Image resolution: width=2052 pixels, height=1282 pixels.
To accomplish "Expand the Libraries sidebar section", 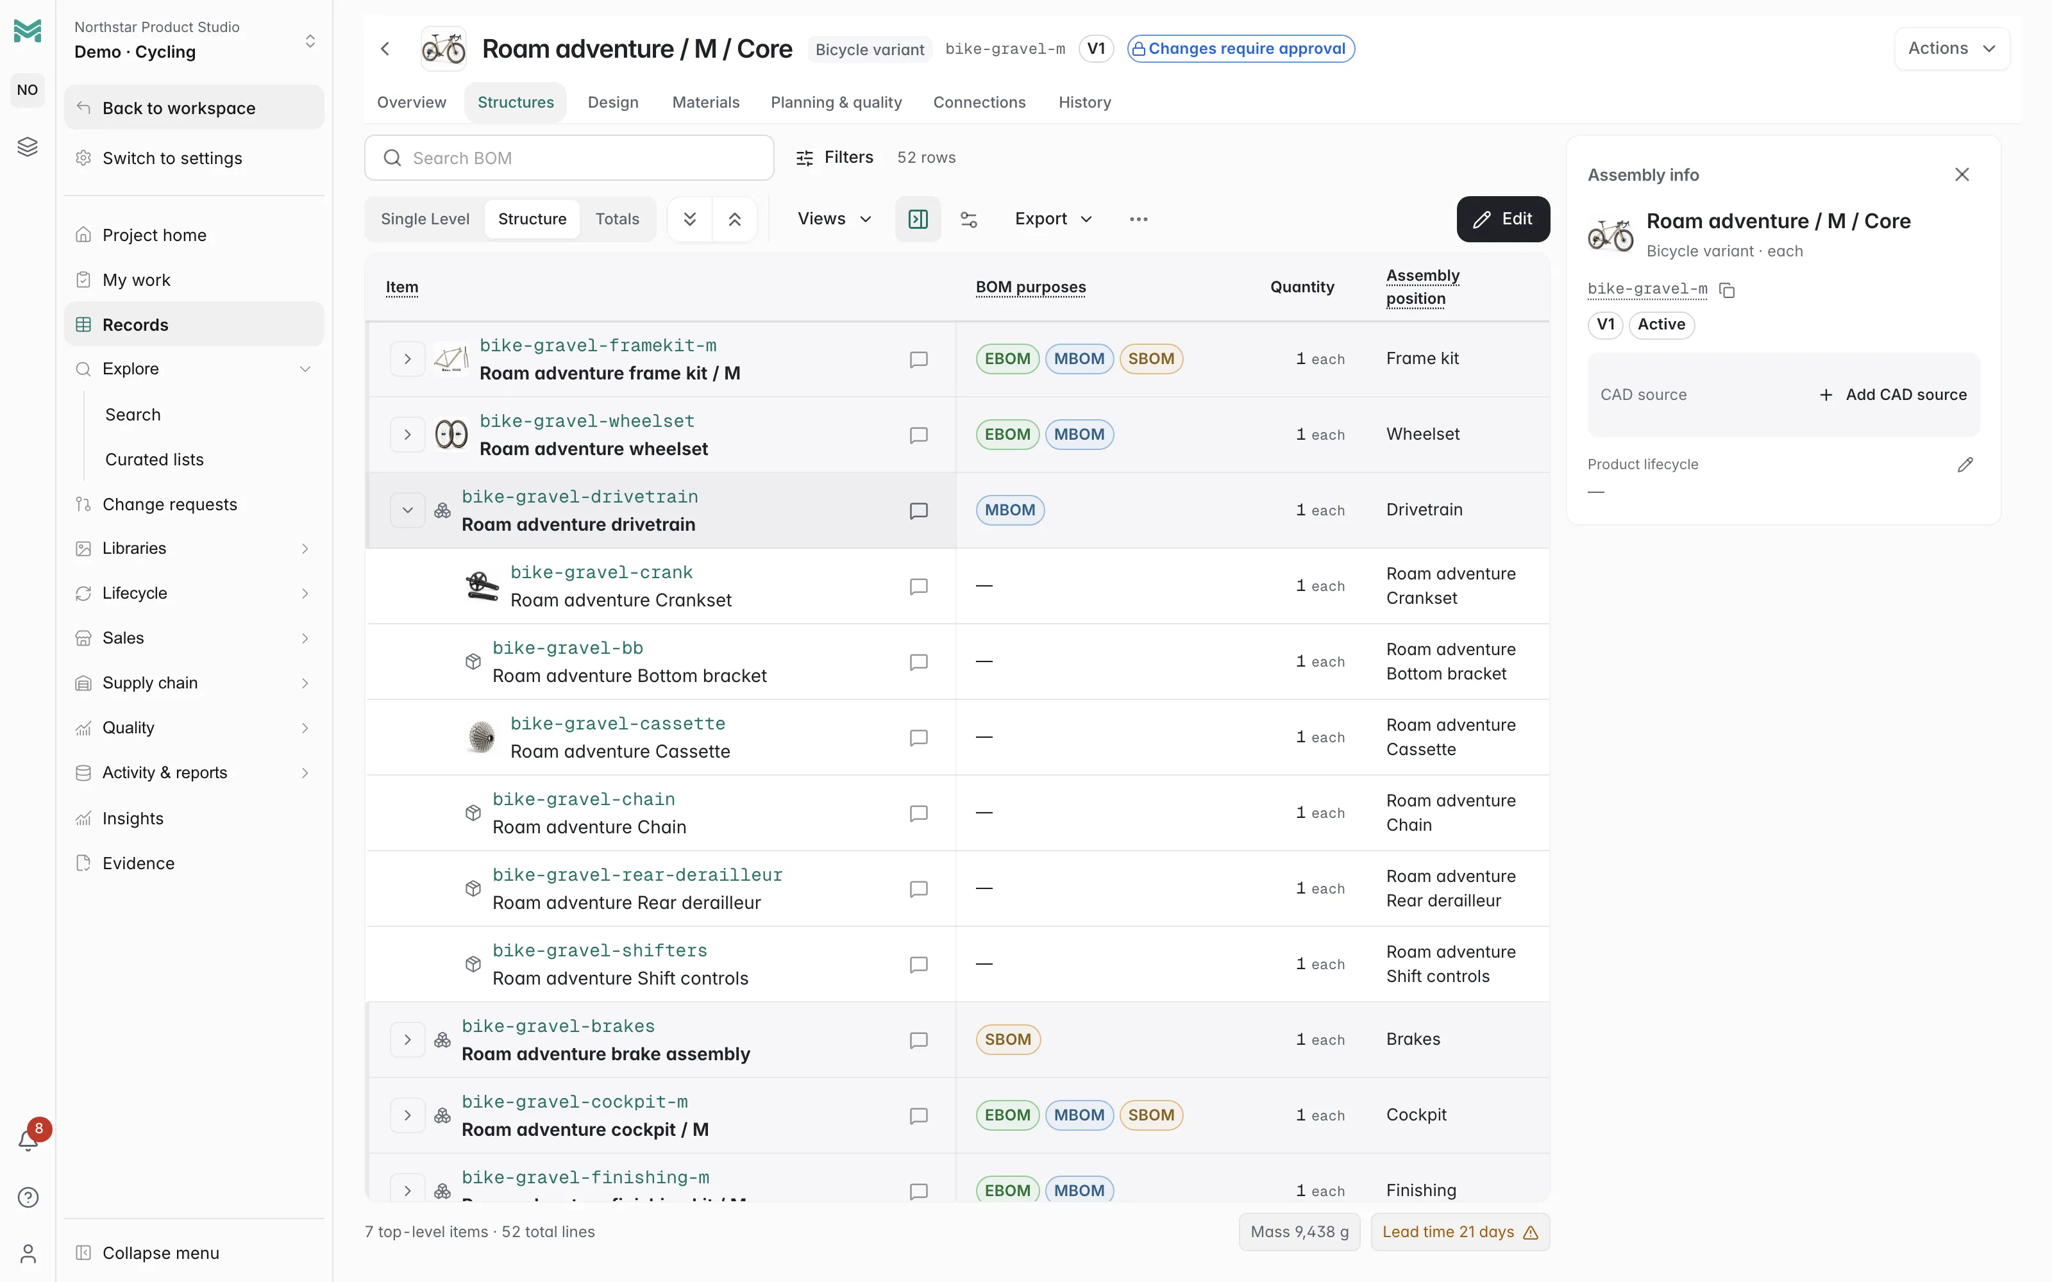I will pyautogui.click(x=193, y=549).
